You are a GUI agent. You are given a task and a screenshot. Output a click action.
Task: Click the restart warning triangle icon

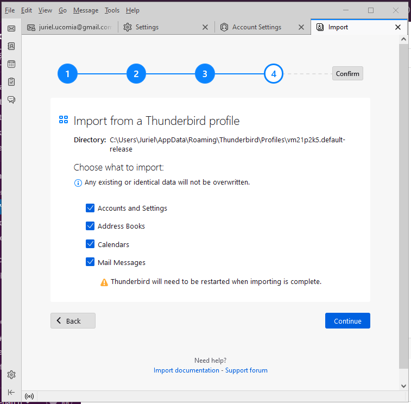click(x=104, y=282)
